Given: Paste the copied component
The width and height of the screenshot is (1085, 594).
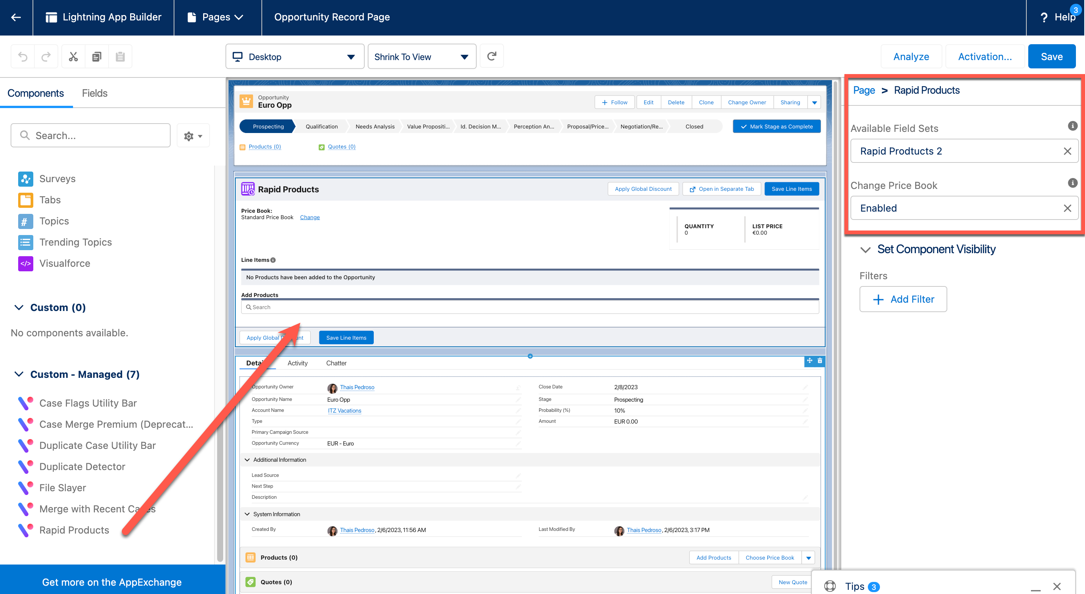Looking at the screenshot, I should (x=120, y=56).
